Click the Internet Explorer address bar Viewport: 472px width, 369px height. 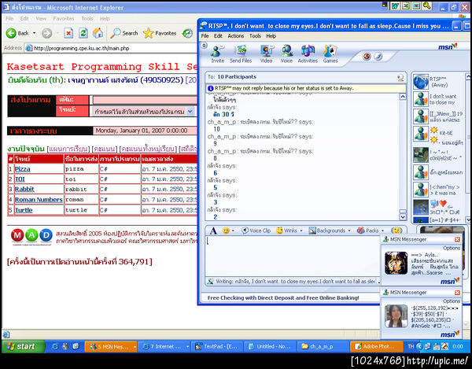pos(112,48)
